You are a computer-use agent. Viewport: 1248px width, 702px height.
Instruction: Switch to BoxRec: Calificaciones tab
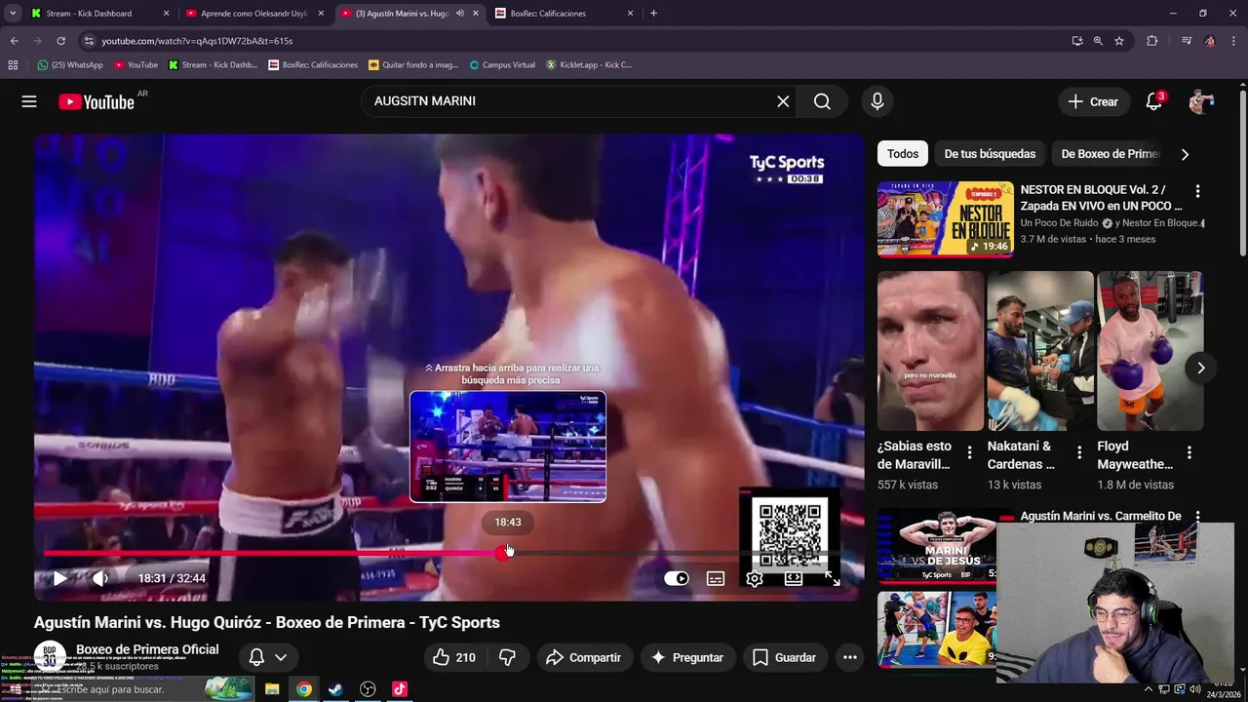pos(564,14)
